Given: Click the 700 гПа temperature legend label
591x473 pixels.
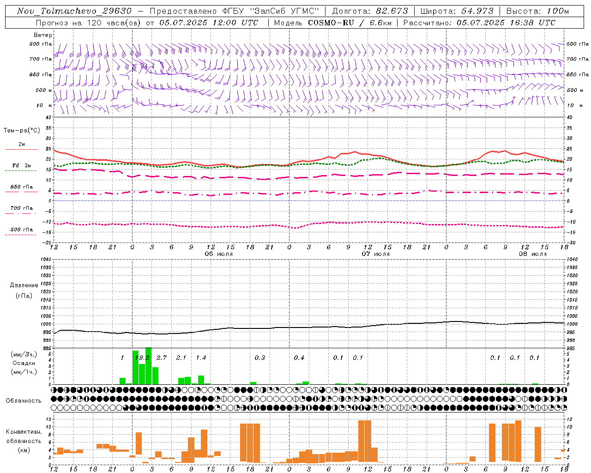Looking at the screenshot, I should tap(22, 208).
